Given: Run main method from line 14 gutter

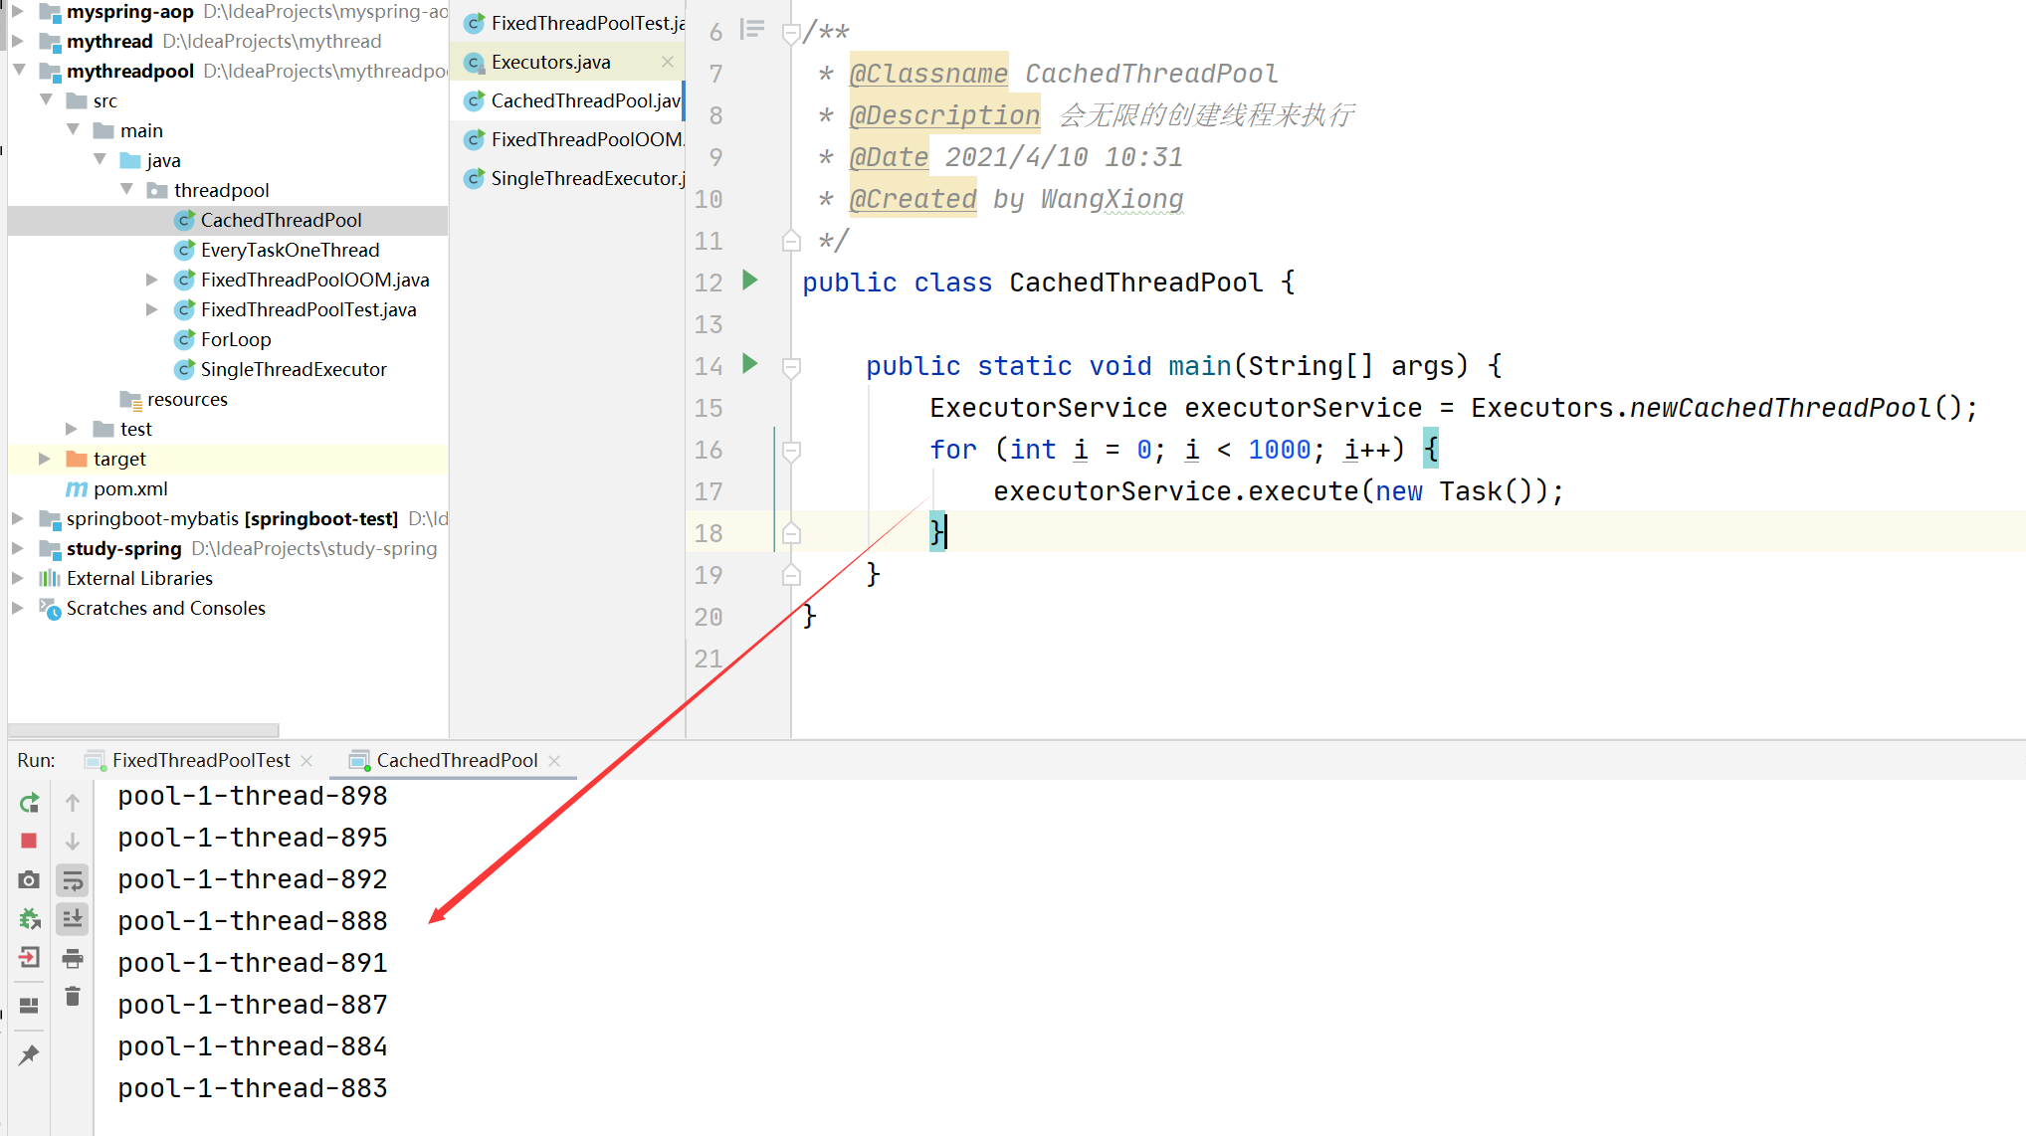Looking at the screenshot, I should pyautogui.click(x=750, y=364).
